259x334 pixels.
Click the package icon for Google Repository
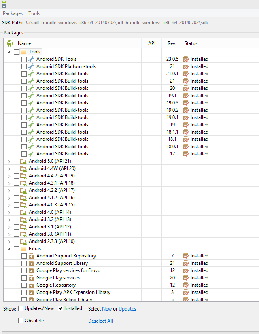31,285
